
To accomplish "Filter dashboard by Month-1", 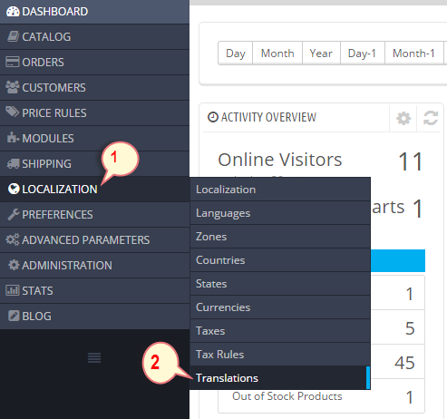I will [413, 54].
